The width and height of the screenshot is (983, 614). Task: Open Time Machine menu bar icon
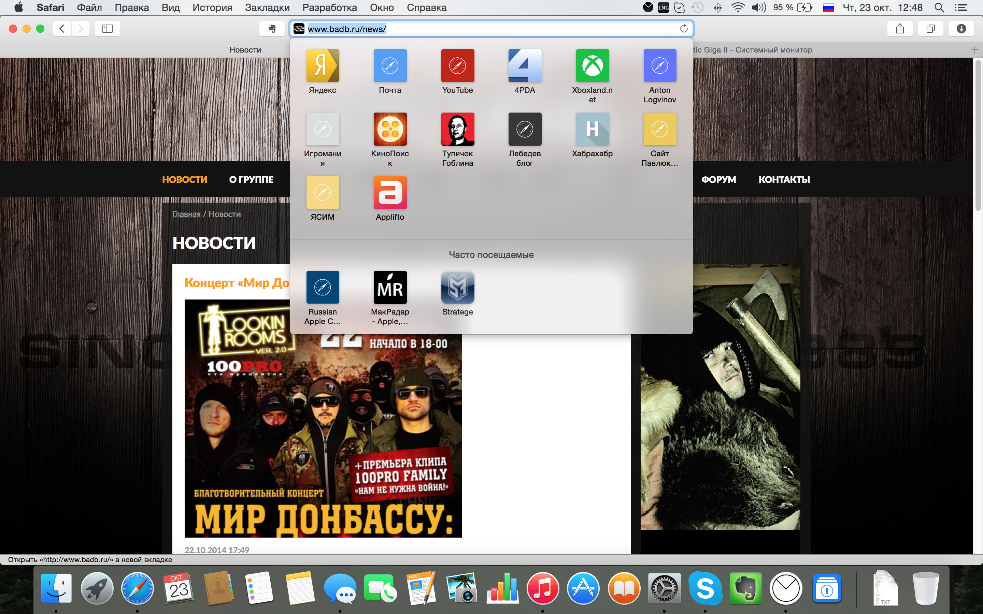click(697, 7)
